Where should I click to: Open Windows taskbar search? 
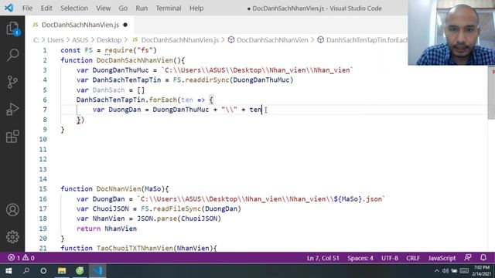pos(26,271)
